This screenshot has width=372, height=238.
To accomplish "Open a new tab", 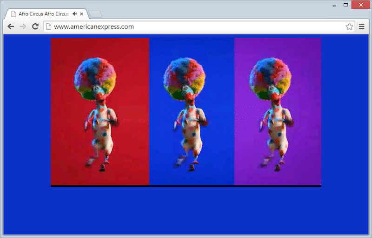I will (96, 14).
